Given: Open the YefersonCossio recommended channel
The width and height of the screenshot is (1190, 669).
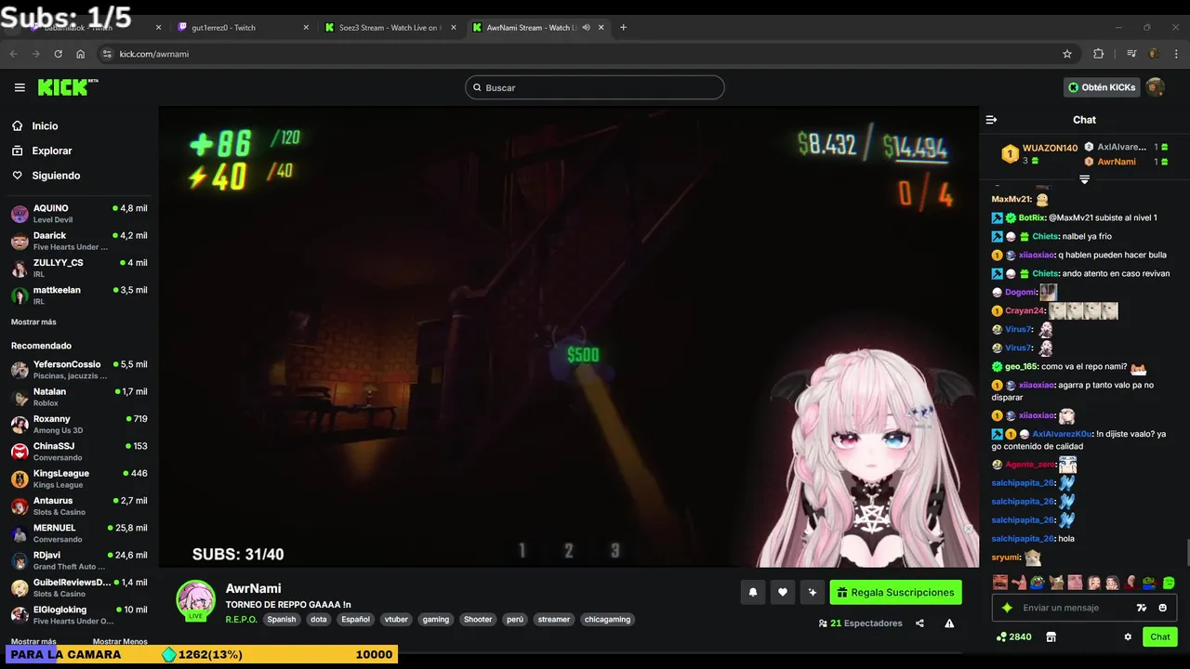Looking at the screenshot, I should (x=79, y=370).
